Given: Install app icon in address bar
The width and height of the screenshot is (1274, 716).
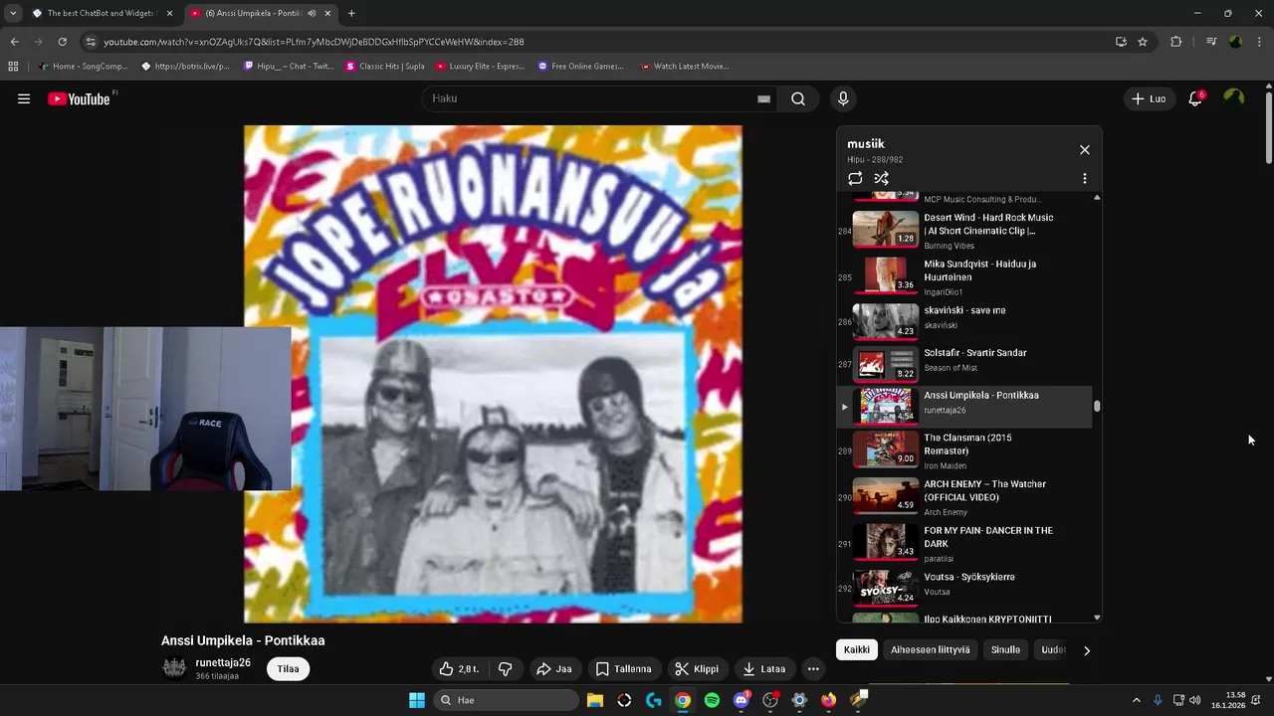Looking at the screenshot, I should (1121, 42).
